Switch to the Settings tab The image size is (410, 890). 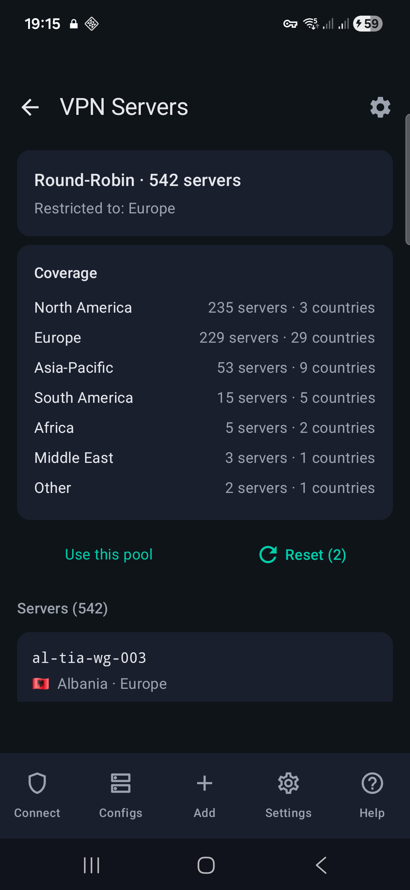[x=289, y=795]
